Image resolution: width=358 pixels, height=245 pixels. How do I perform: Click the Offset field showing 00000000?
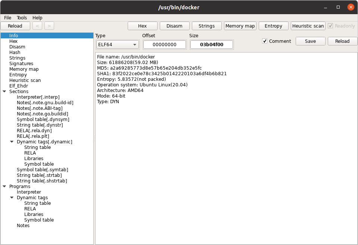click(x=165, y=45)
